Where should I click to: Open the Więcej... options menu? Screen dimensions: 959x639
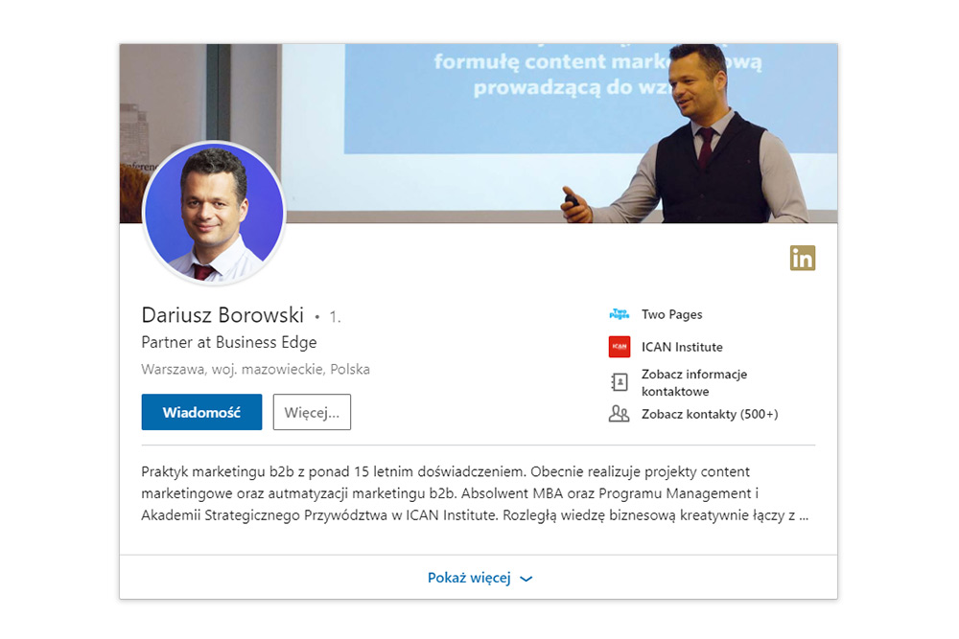[x=312, y=412]
